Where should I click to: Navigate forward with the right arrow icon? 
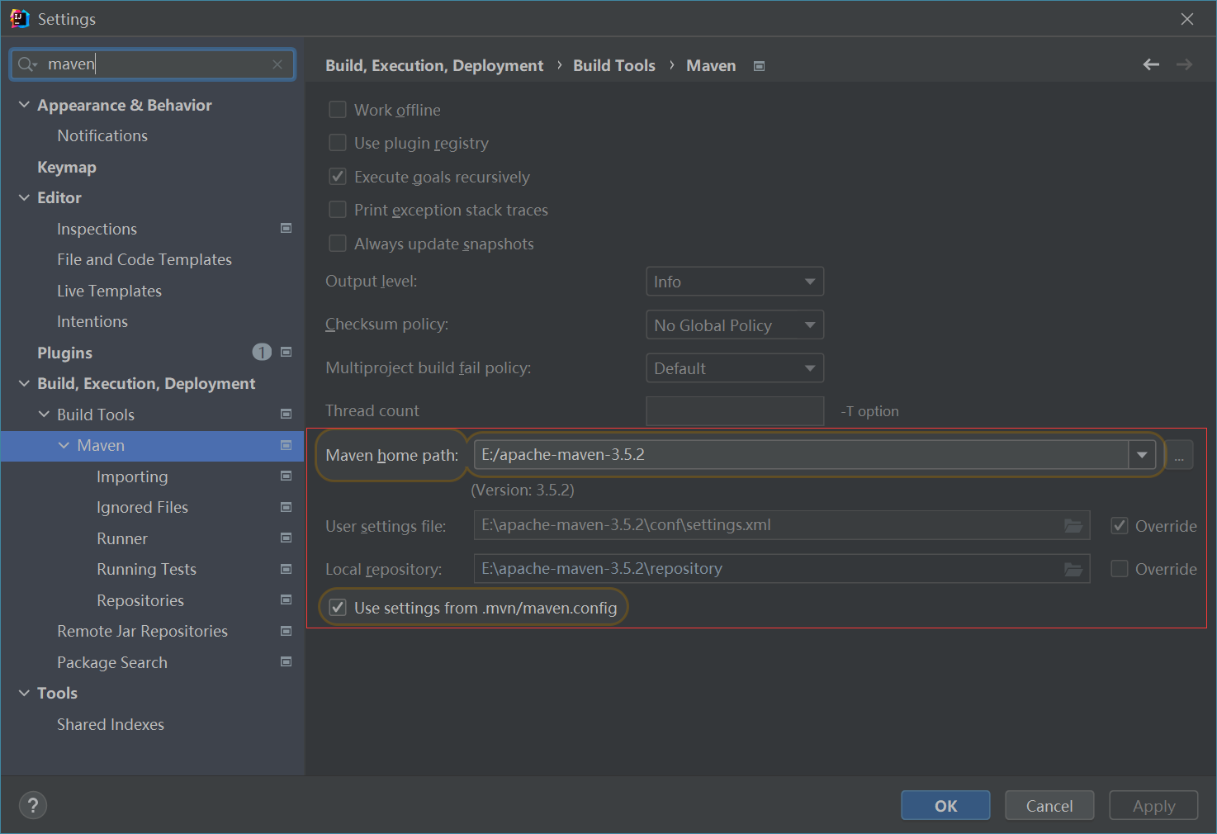click(x=1184, y=64)
